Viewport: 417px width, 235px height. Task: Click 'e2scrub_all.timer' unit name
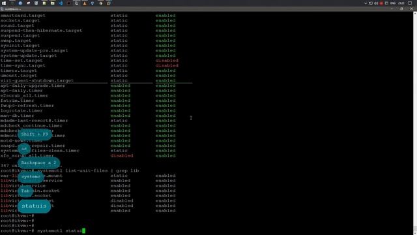pyautogui.click(x=24, y=96)
